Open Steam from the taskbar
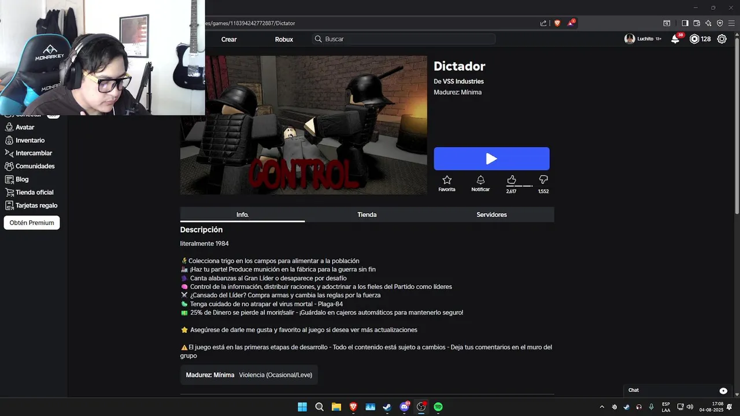The height and width of the screenshot is (416, 740). [387, 407]
